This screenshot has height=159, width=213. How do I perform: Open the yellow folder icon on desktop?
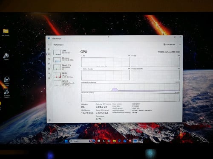(6, 32)
